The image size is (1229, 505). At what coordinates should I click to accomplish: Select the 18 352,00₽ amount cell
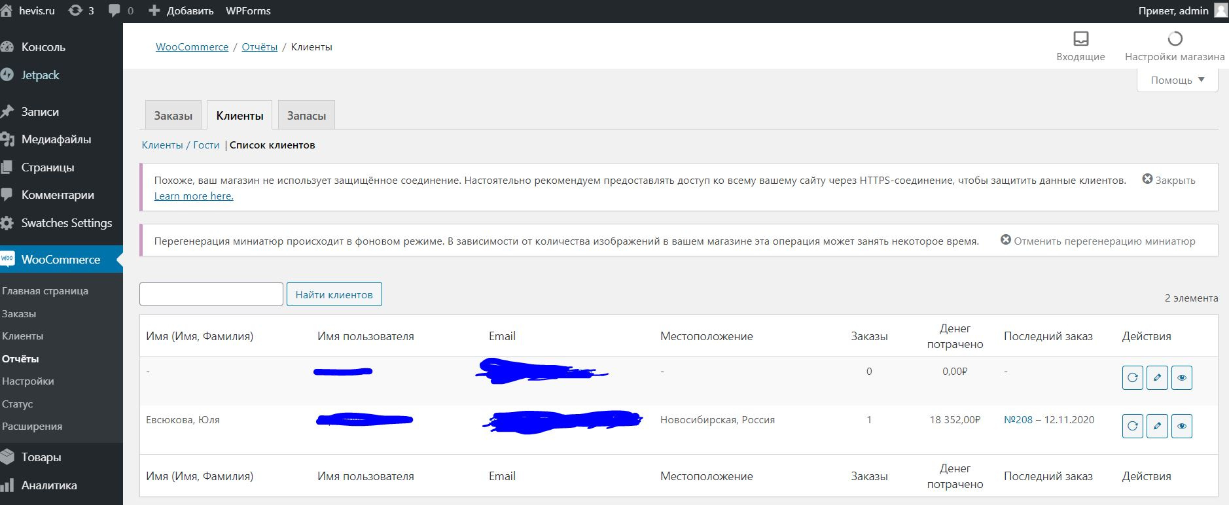955,420
